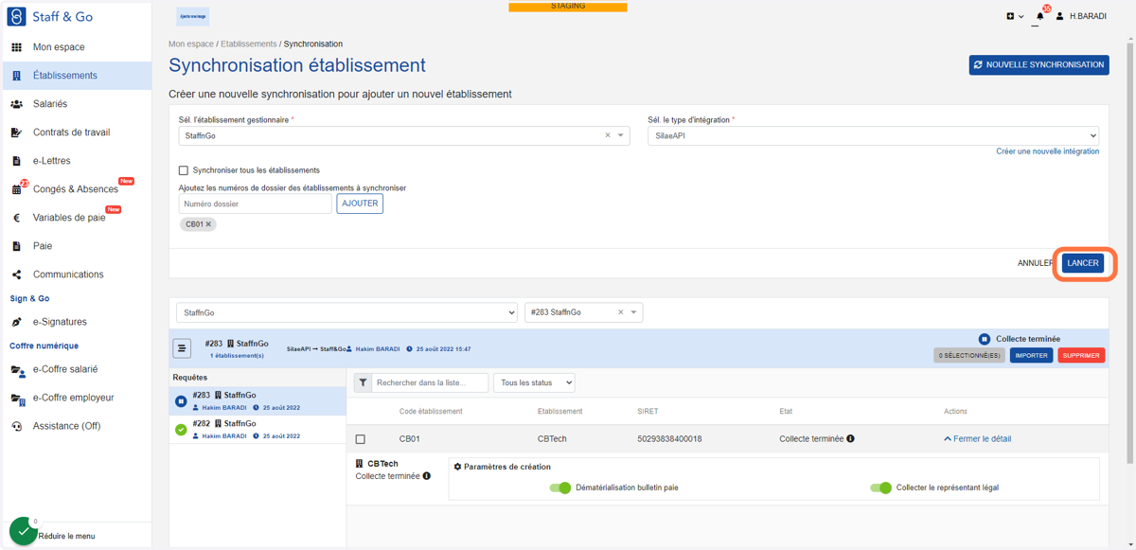Viewport: 1136px width, 550px height.
Task: Open notifications bell icon
Action: 1040,16
